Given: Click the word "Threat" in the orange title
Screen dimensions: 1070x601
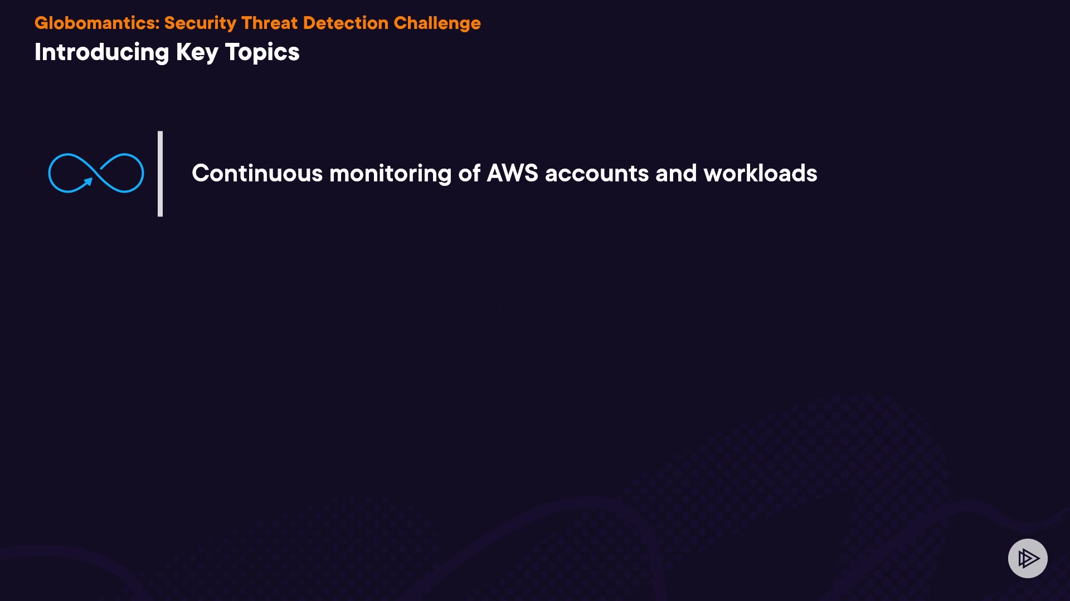Looking at the screenshot, I should (x=270, y=23).
